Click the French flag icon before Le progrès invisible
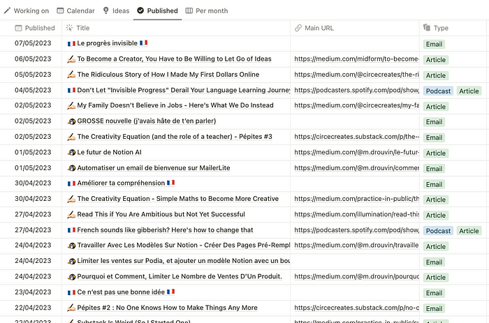The width and height of the screenshot is (489, 323). 71,43
